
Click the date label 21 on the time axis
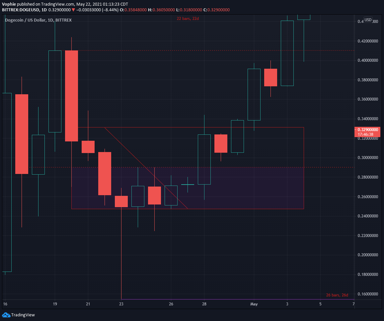click(x=88, y=304)
